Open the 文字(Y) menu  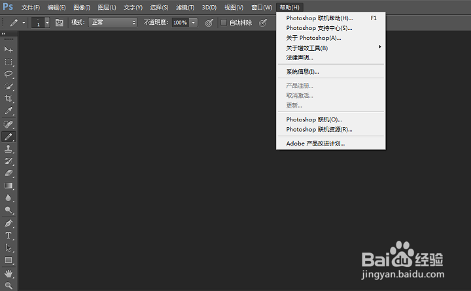click(133, 7)
